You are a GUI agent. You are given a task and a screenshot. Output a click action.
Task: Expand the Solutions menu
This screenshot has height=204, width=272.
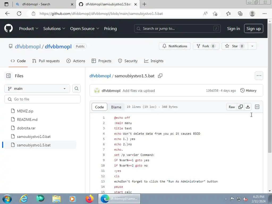54,29
